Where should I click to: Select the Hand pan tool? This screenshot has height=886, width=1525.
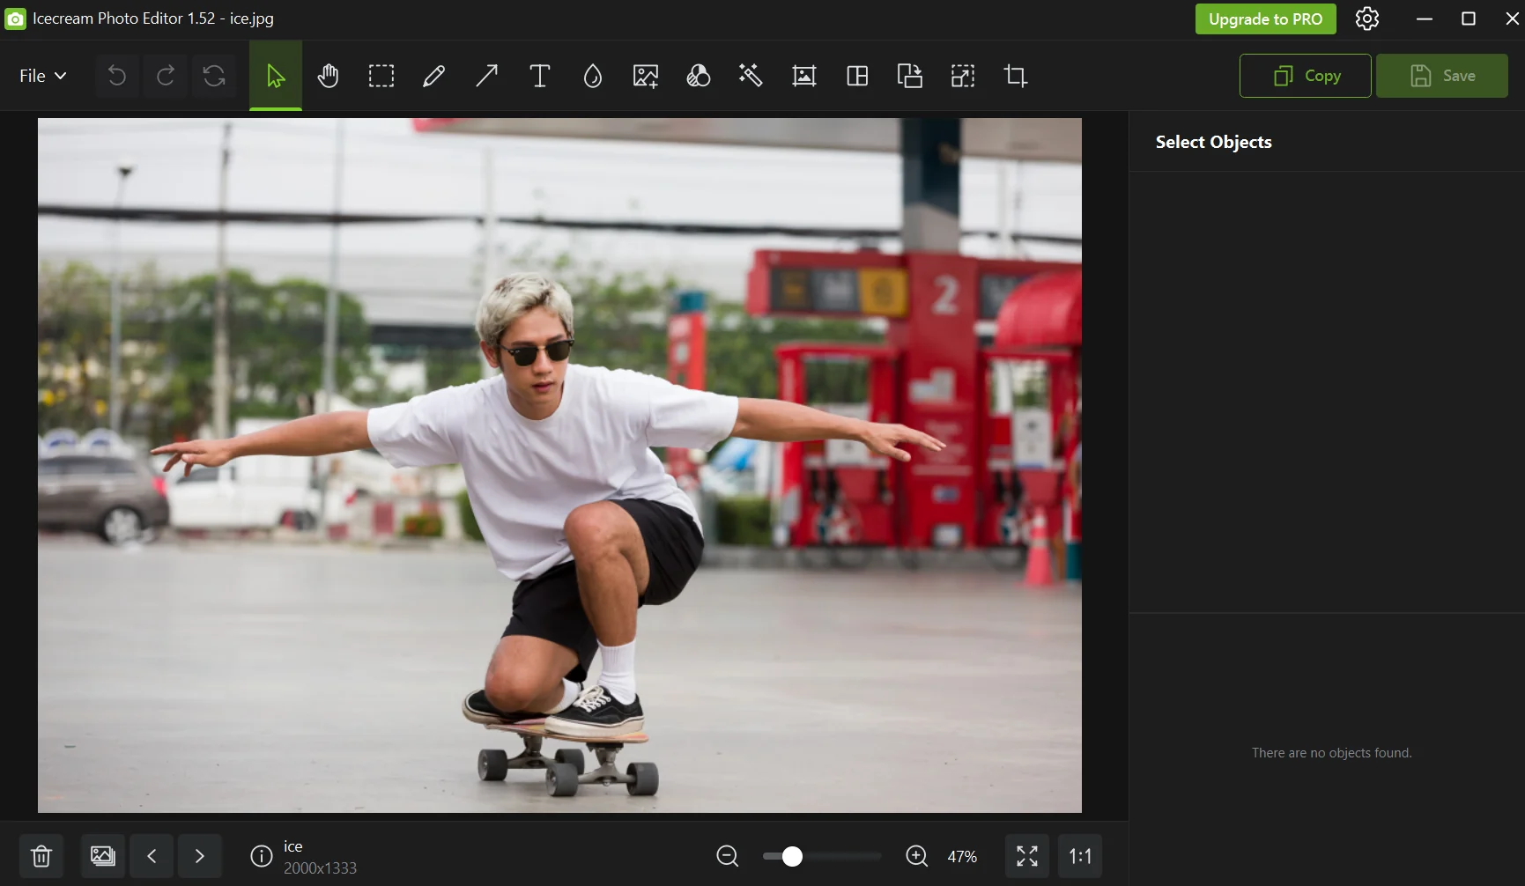[x=328, y=77]
